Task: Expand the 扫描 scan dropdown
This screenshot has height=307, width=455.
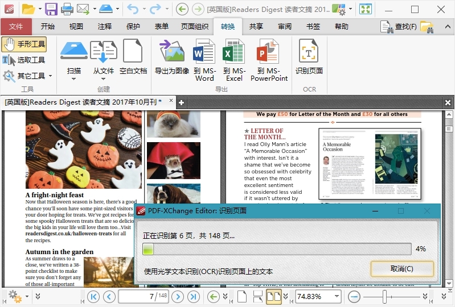Action: click(73, 78)
